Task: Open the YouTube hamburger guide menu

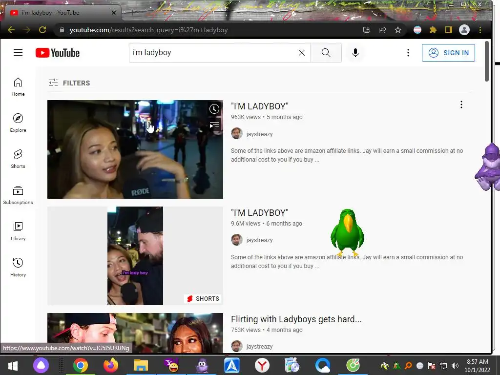Action: coord(18,53)
